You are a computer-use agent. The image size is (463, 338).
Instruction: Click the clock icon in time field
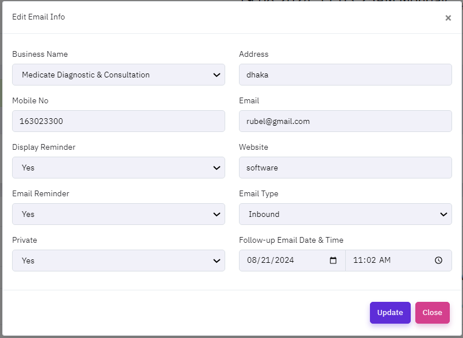(438, 261)
